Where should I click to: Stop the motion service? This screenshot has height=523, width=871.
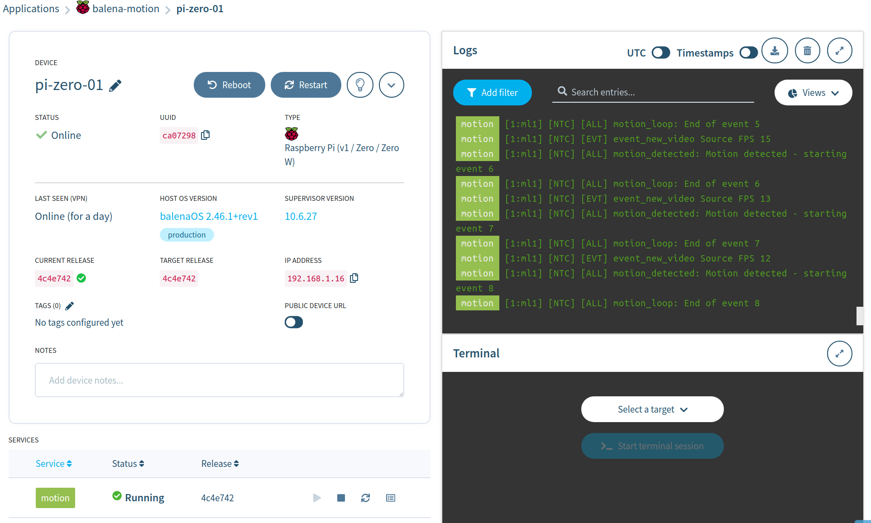[x=341, y=498]
